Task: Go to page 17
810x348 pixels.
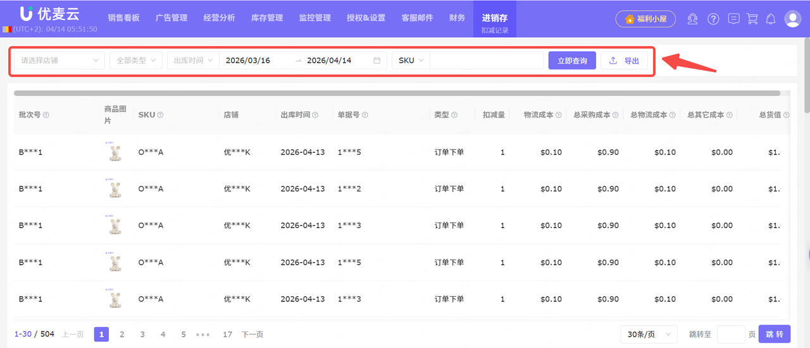Action: pyautogui.click(x=227, y=334)
